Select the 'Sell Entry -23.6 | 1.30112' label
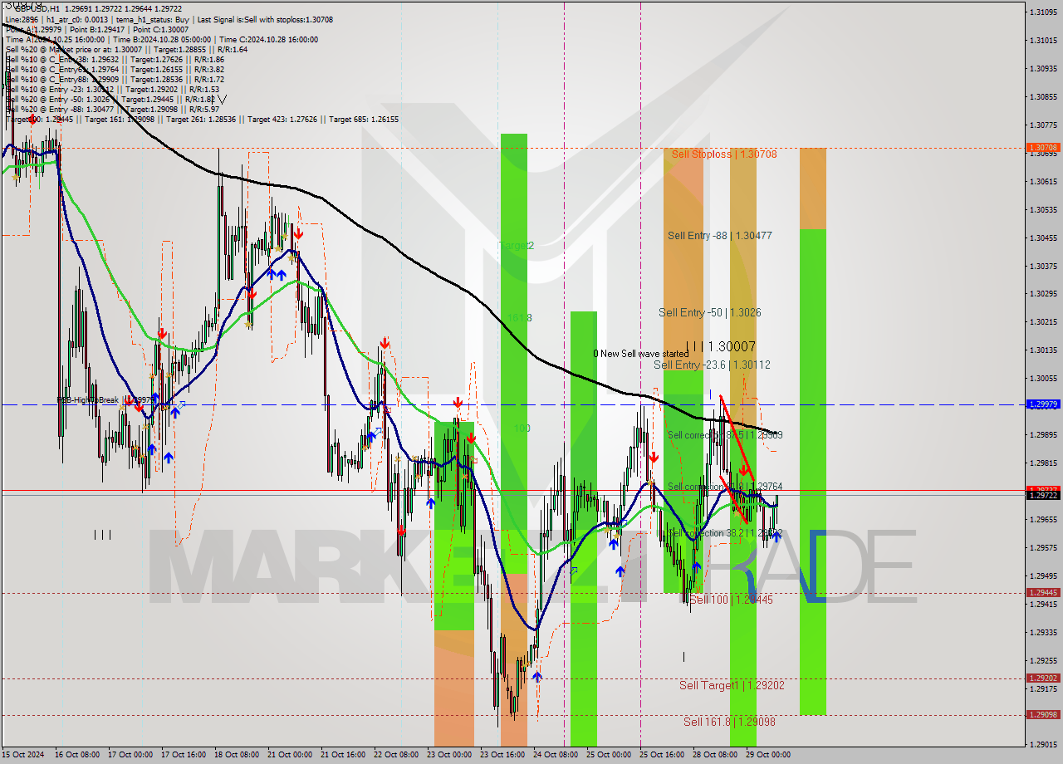Image resolution: width=1063 pixels, height=764 pixels. tap(713, 365)
